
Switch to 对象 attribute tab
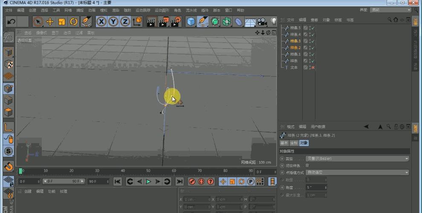coord(303,143)
